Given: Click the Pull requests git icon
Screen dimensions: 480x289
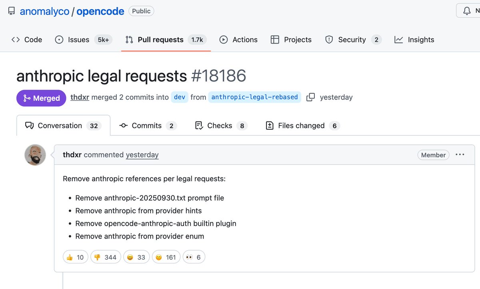Looking at the screenshot, I should coord(129,40).
